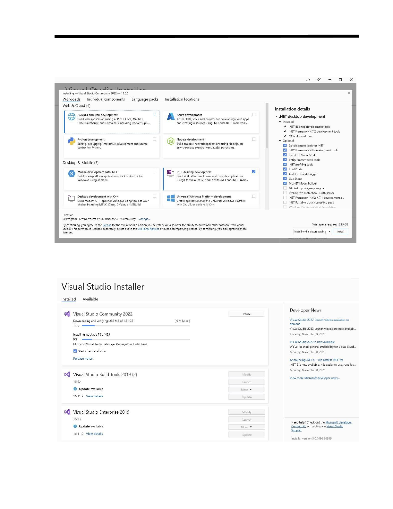The width and height of the screenshot is (393, 509).
Task: Open the Release notes link
Action: click(83, 359)
